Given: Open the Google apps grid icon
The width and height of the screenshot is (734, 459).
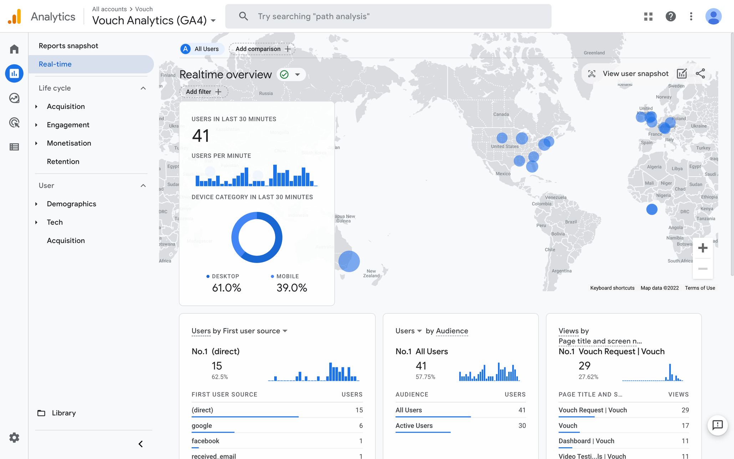Looking at the screenshot, I should point(648,16).
